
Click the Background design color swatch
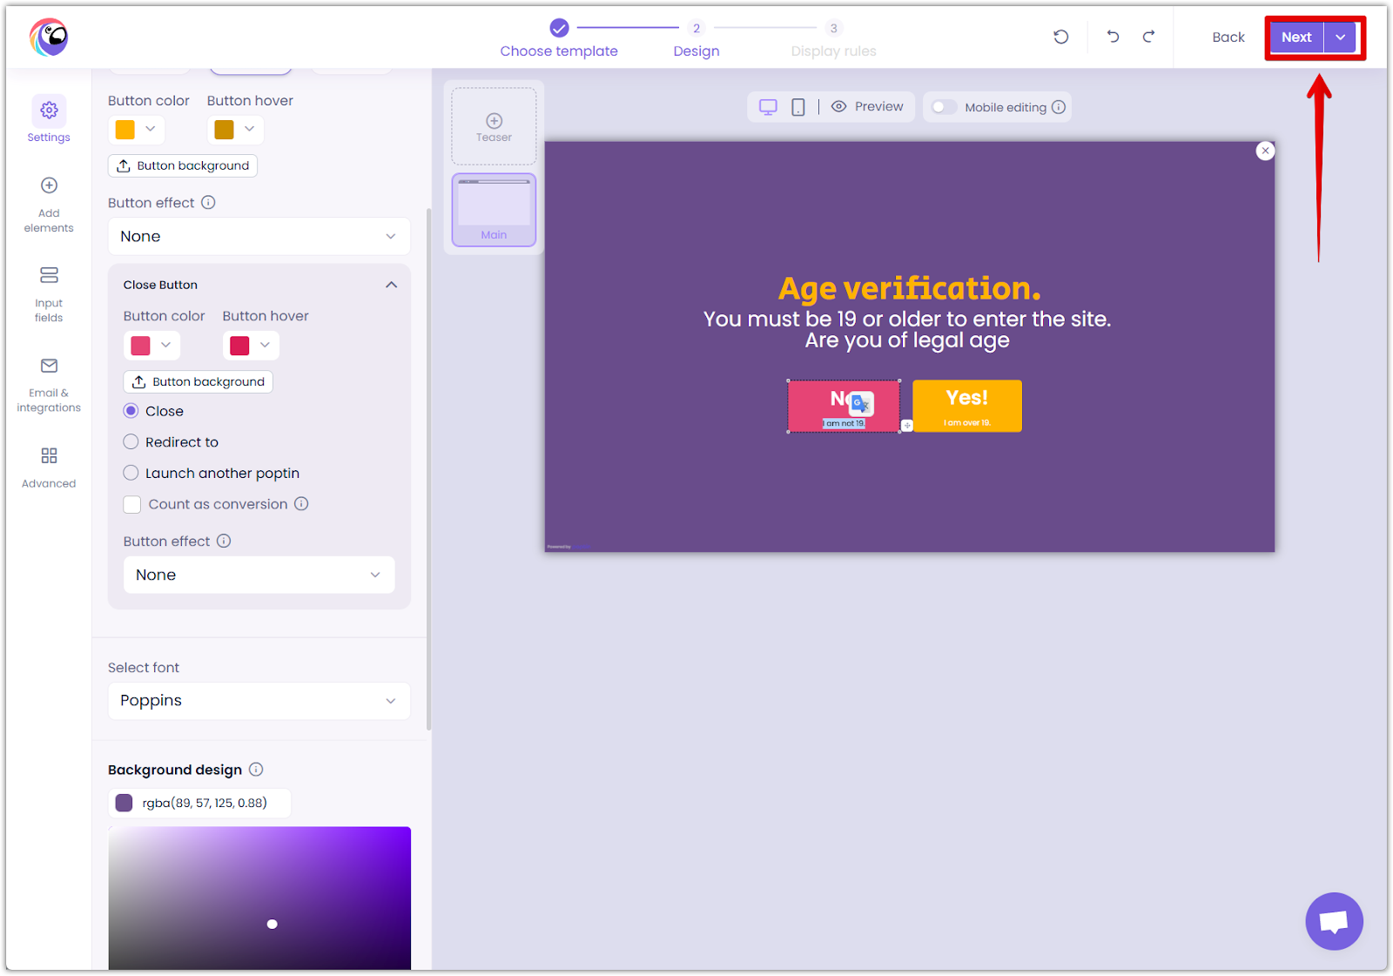point(124,803)
